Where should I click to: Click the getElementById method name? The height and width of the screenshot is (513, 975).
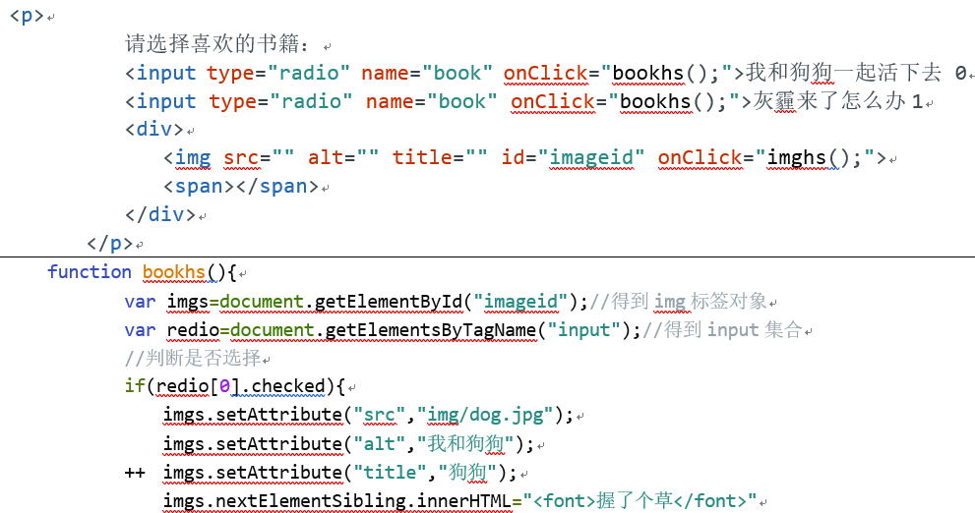click(389, 302)
